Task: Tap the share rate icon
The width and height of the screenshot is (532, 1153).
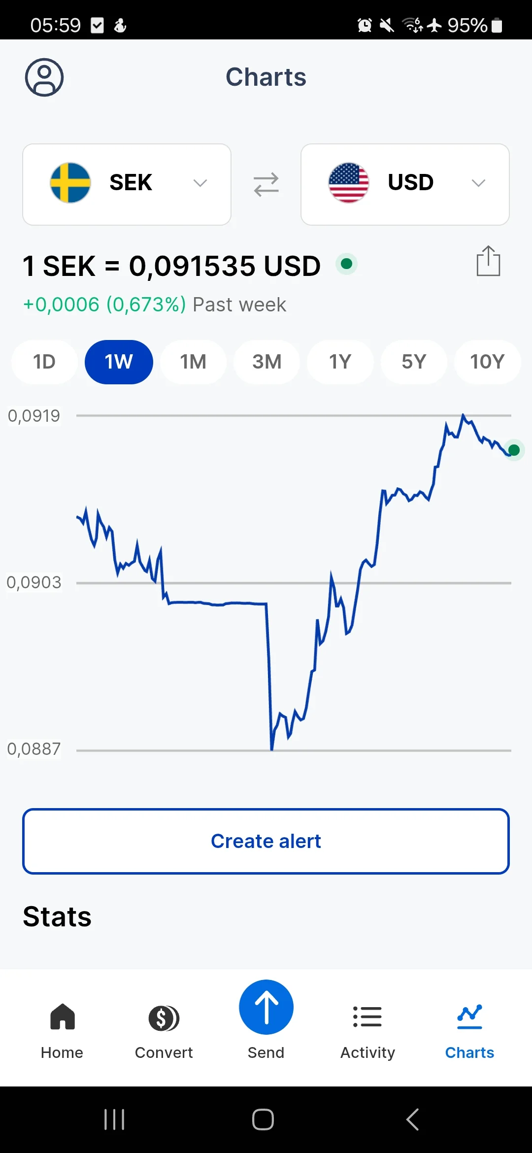Action: pos(488,261)
